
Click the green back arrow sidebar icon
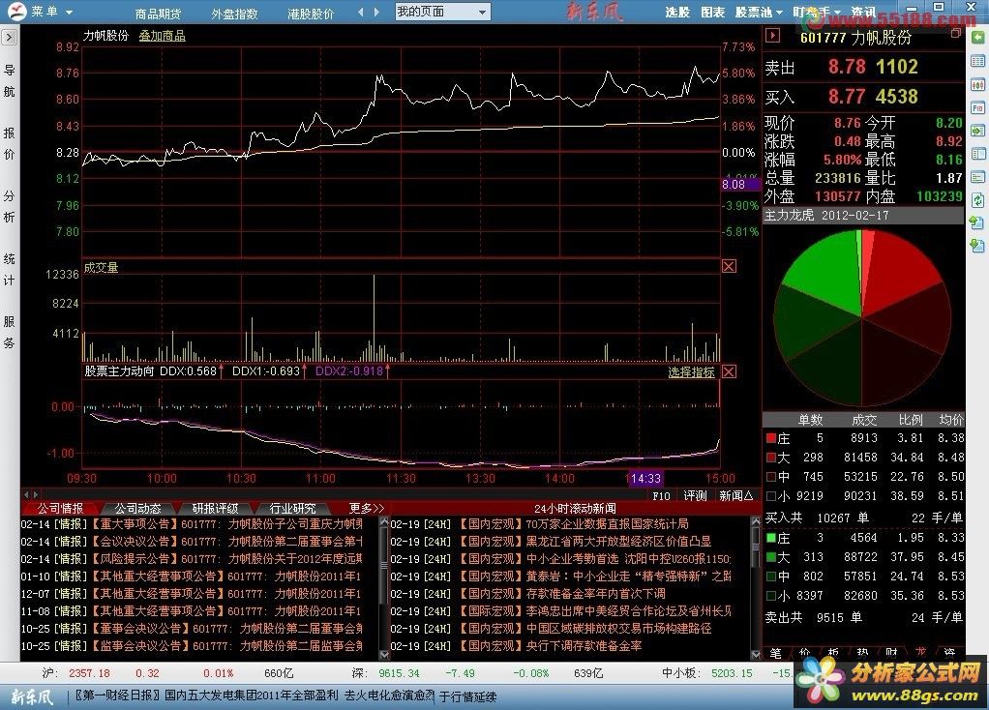[977, 38]
